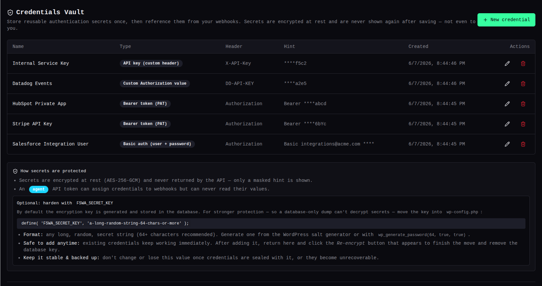Click the agent badge
The height and width of the screenshot is (286, 542).
pos(39,189)
